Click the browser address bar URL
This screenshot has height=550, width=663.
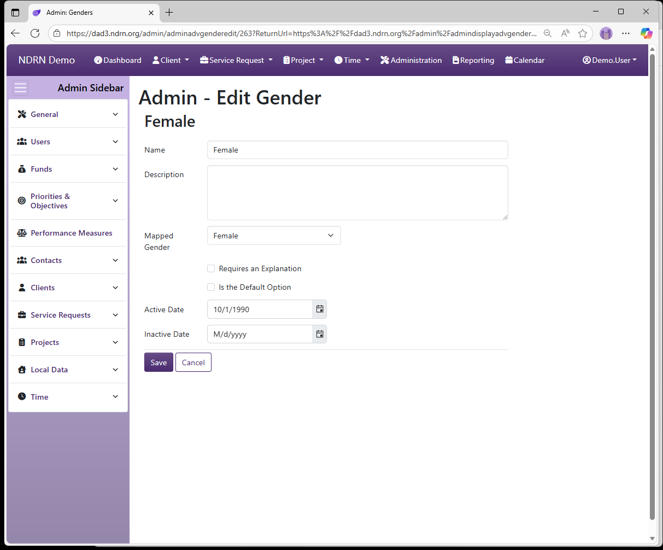click(x=302, y=33)
